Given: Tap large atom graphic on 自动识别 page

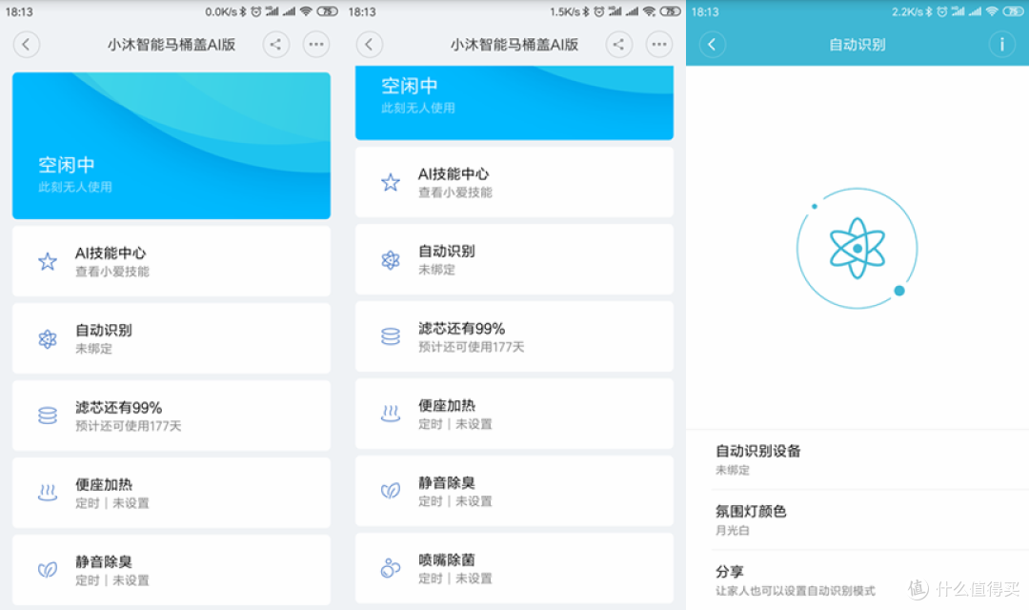Looking at the screenshot, I should (857, 248).
